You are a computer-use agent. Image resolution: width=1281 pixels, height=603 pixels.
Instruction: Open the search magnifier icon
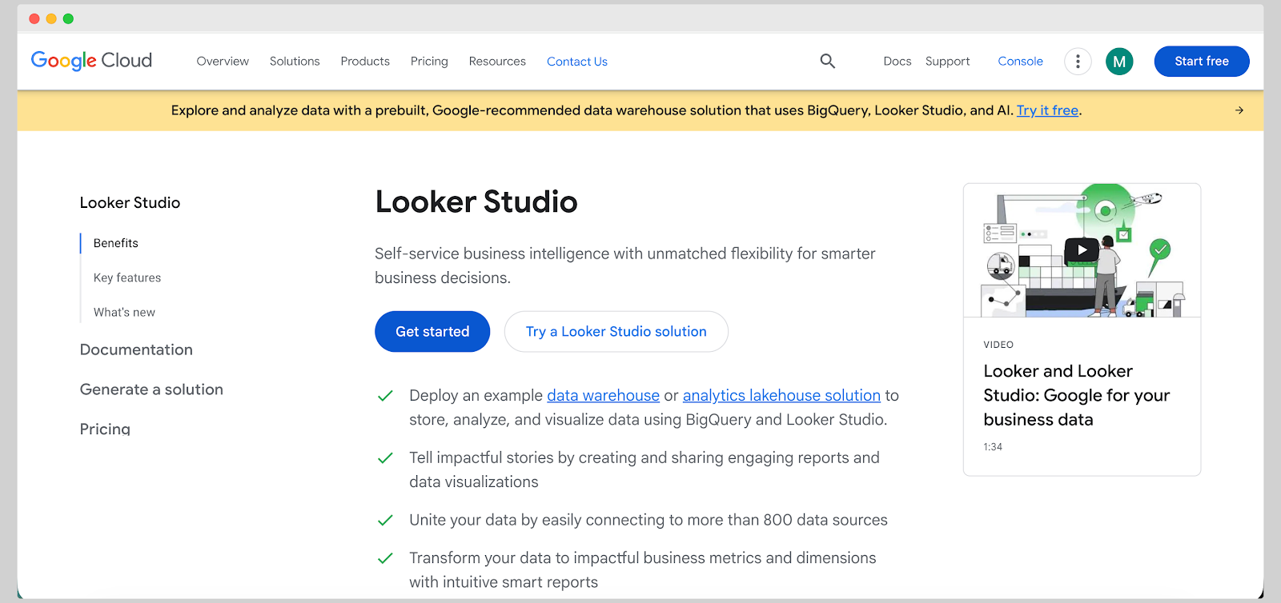[x=828, y=61]
